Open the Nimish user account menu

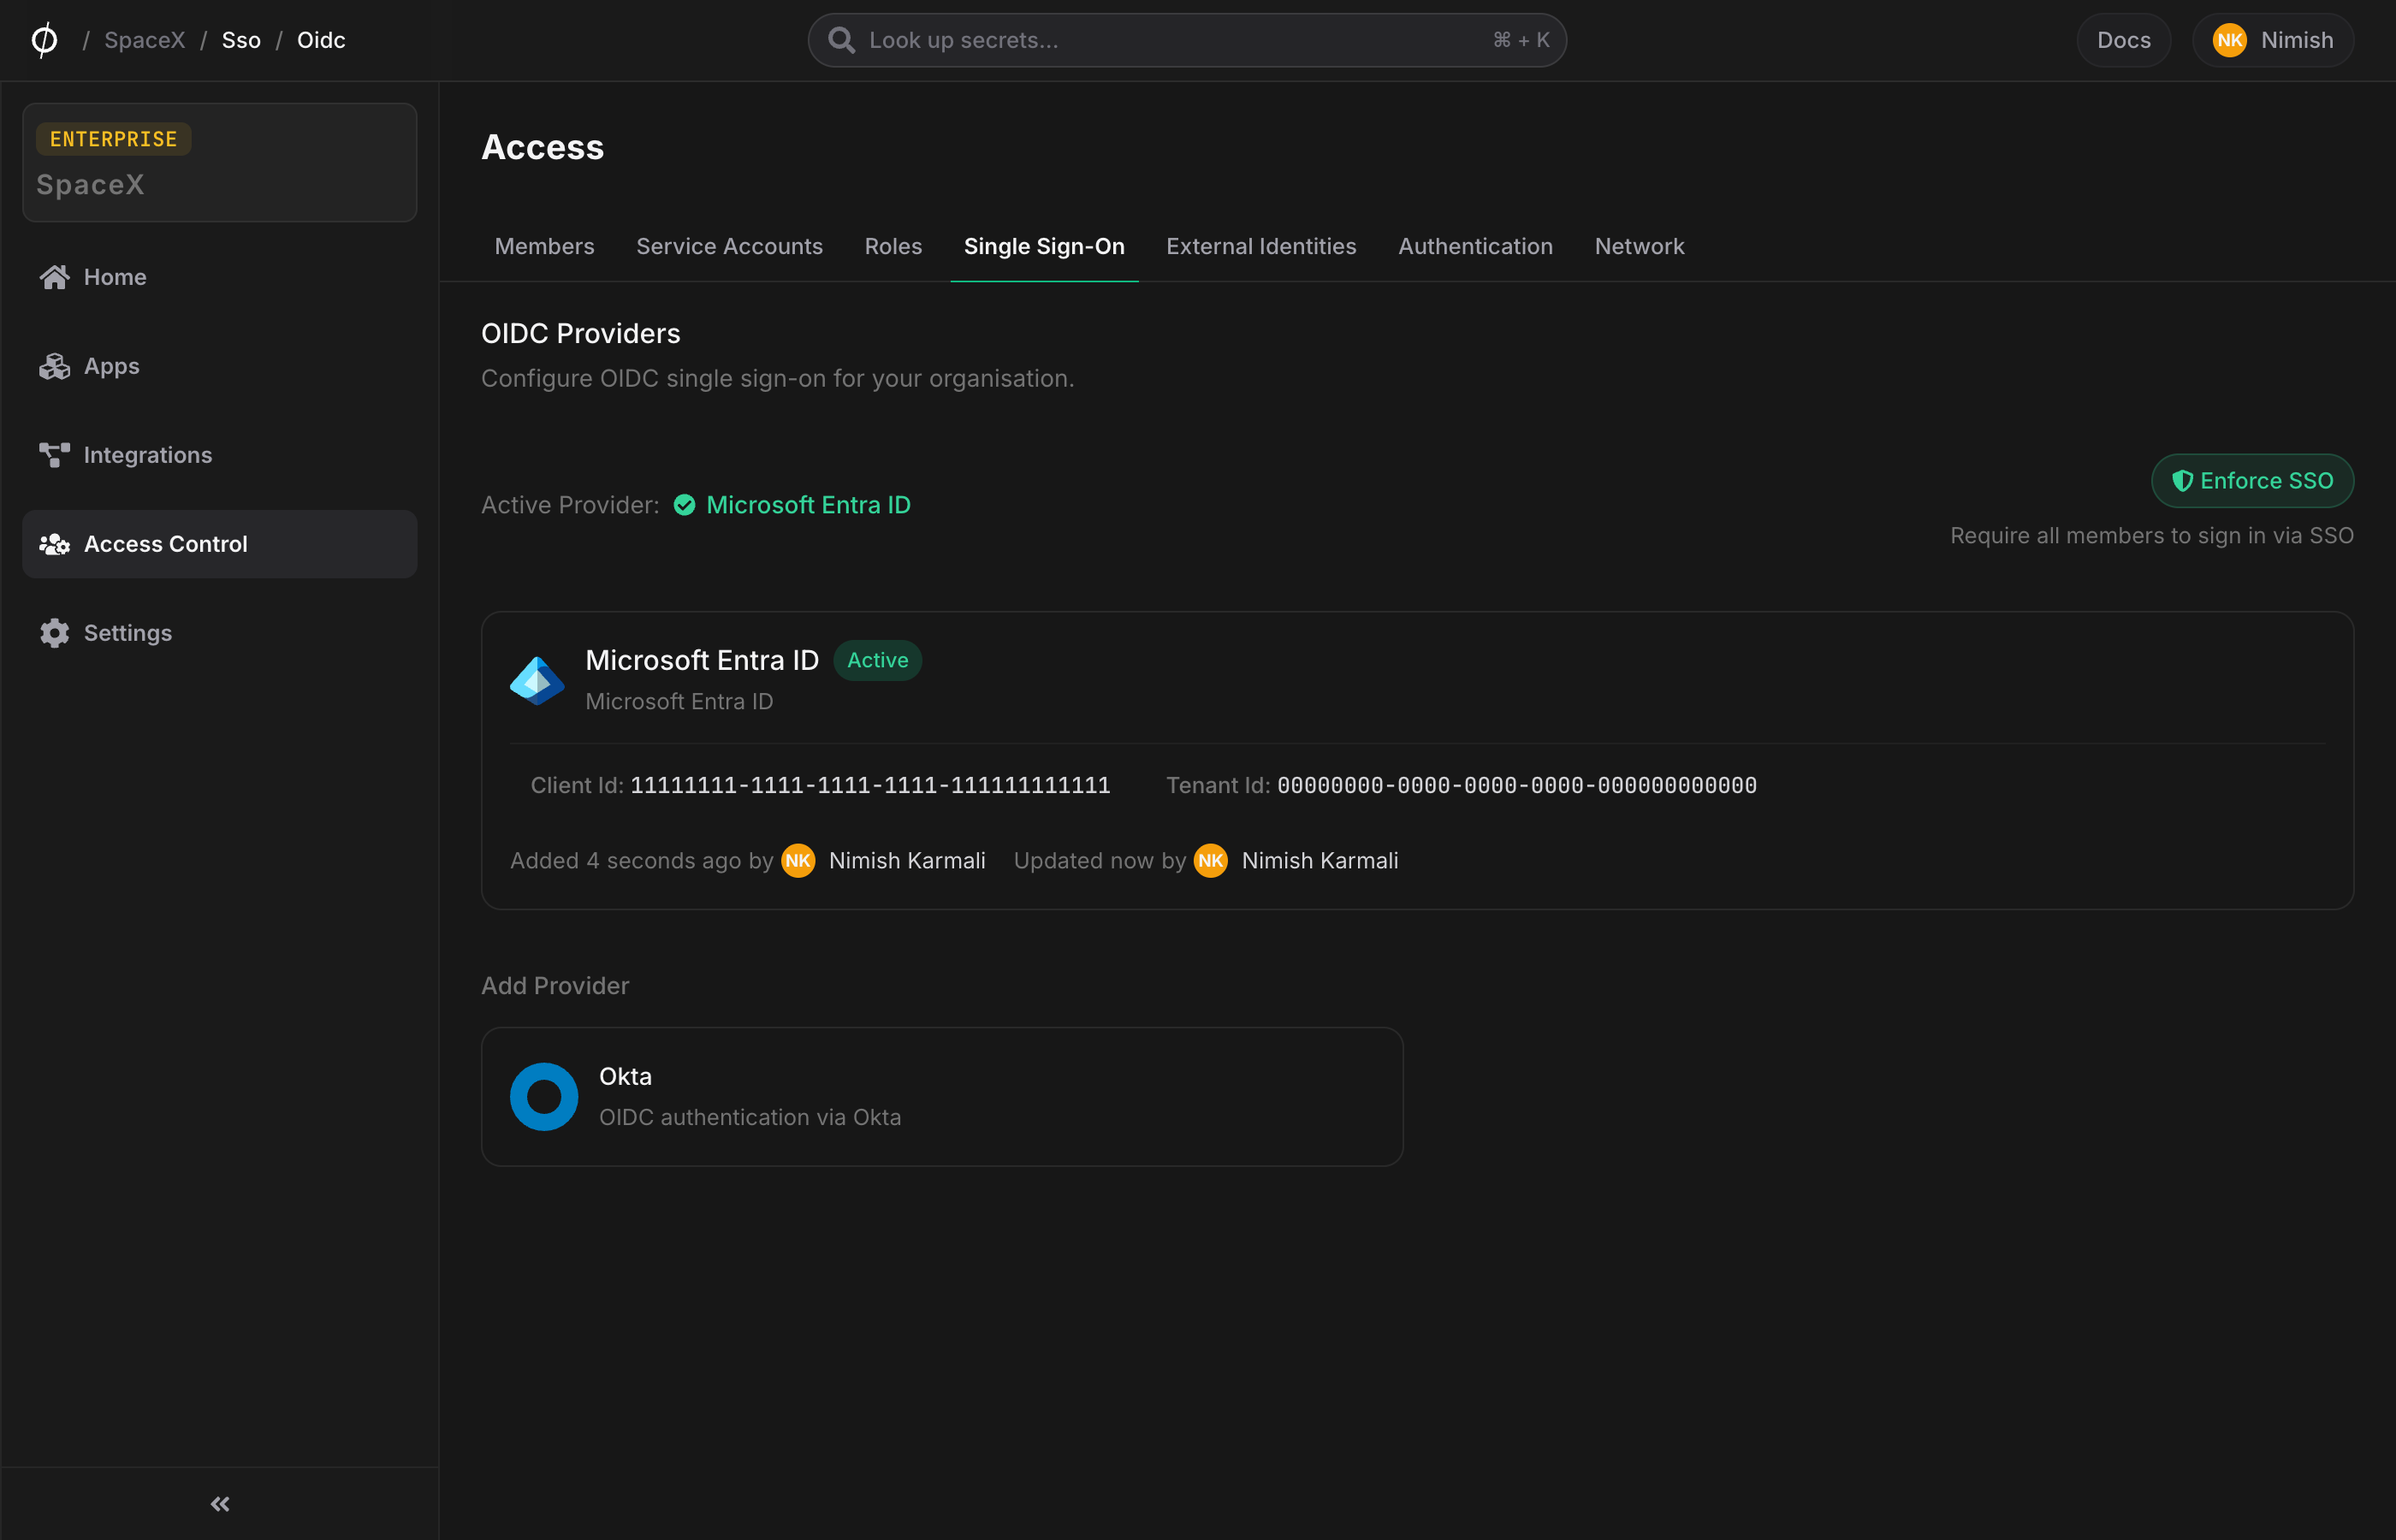tap(2272, 40)
